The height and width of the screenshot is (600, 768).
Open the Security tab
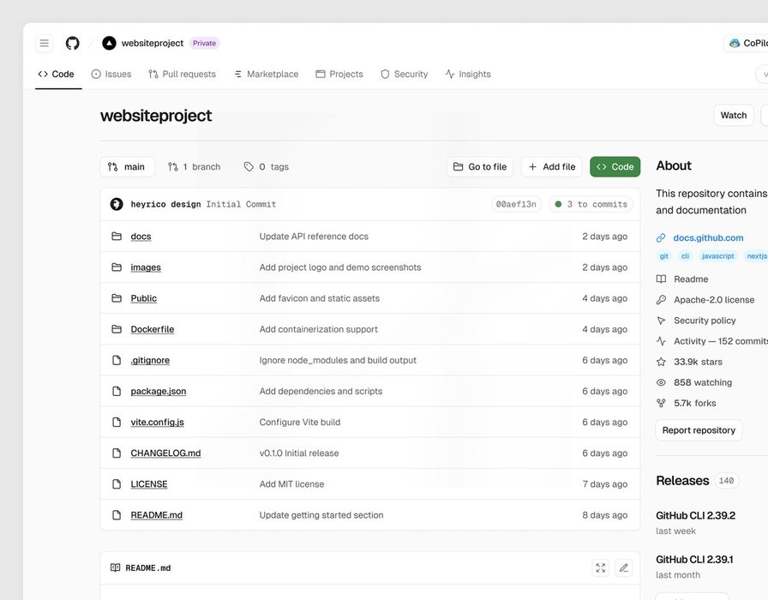pos(404,74)
